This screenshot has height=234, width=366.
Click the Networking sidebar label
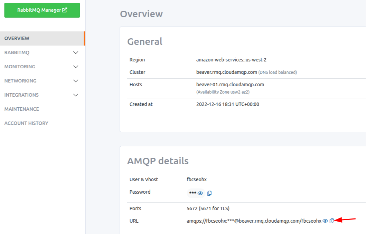(x=20, y=81)
